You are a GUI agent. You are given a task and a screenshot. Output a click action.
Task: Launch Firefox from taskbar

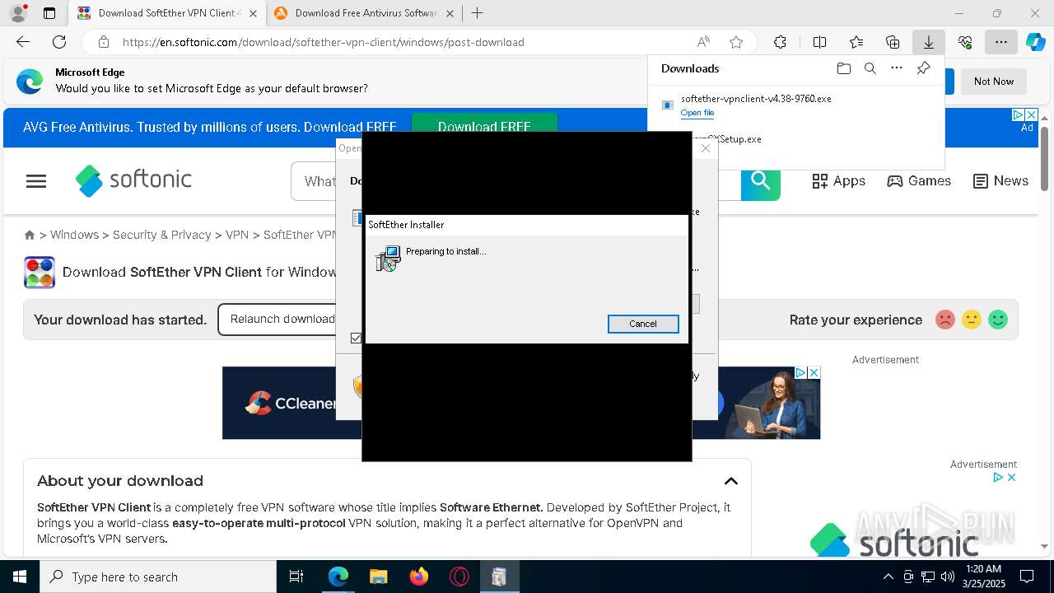(419, 577)
